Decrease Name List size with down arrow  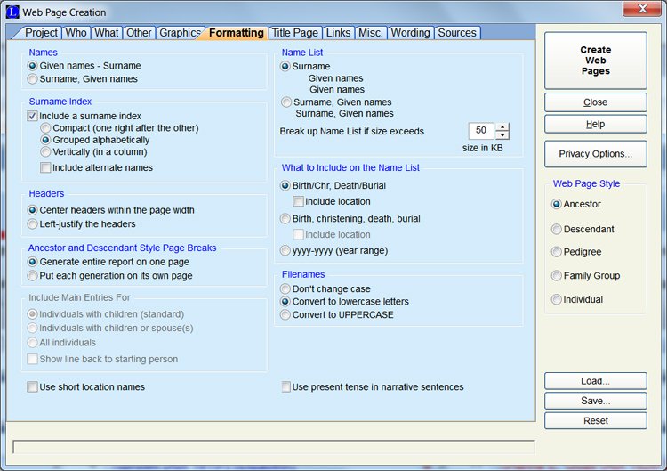pos(502,135)
